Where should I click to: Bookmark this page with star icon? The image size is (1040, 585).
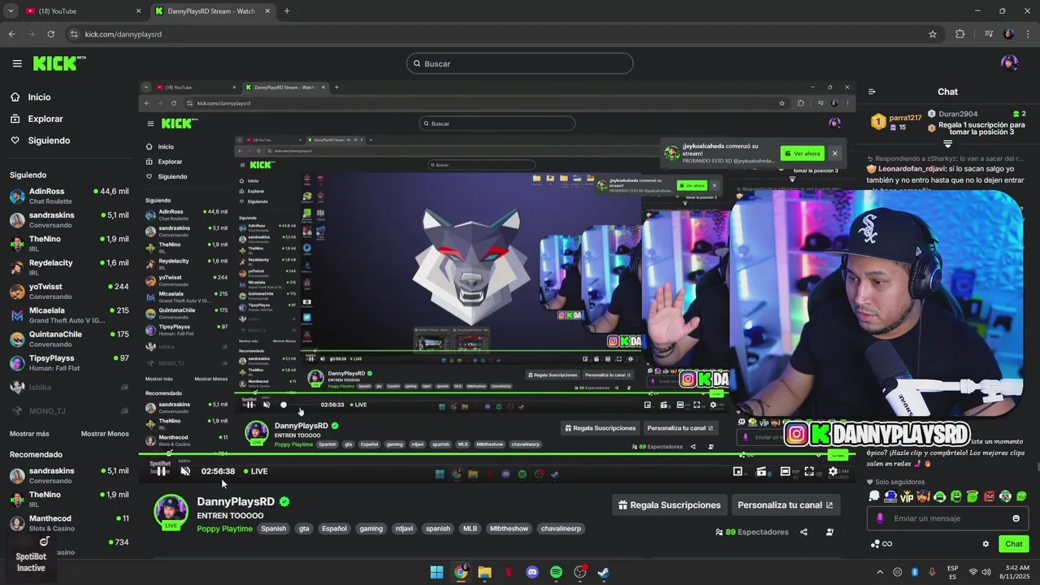(x=933, y=34)
